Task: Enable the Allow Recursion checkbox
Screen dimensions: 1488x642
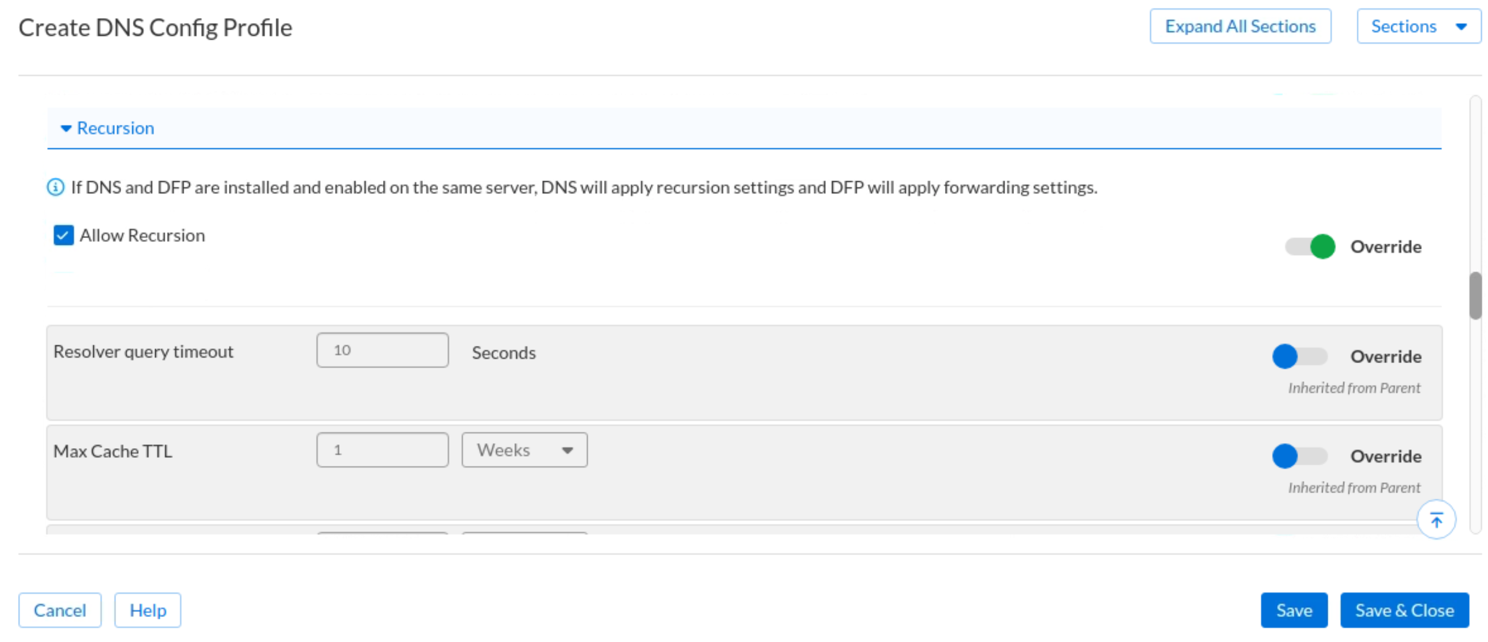Action: coord(64,235)
